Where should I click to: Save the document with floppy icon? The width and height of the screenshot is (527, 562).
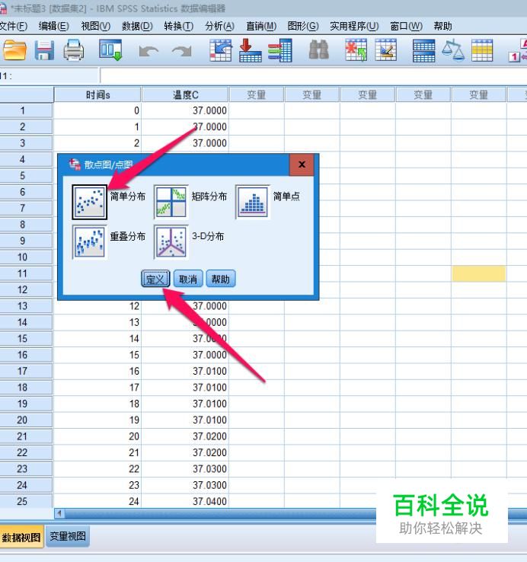[44, 50]
